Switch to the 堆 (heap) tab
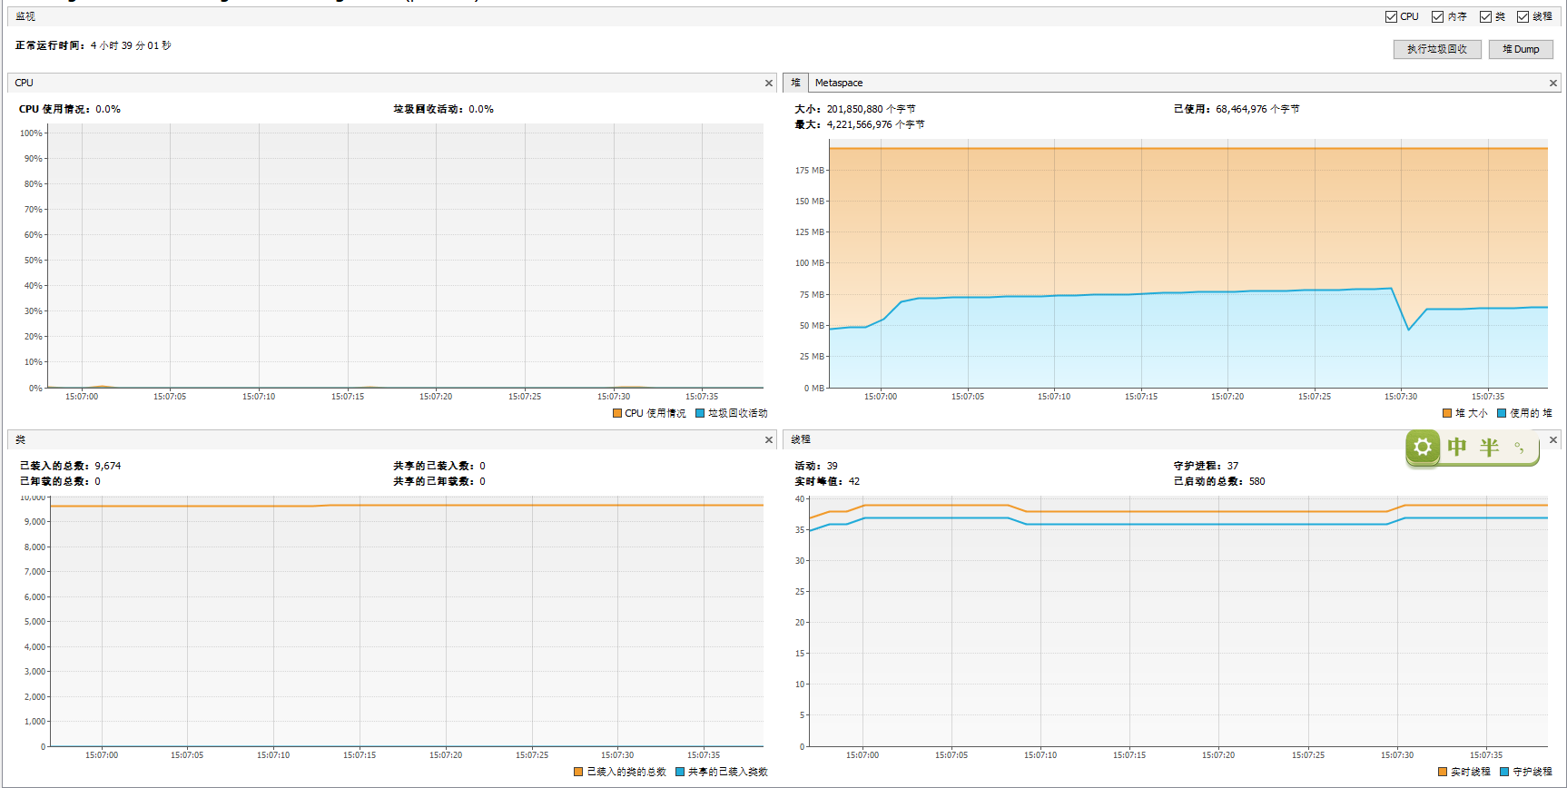The width and height of the screenshot is (1567, 788). [795, 83]
